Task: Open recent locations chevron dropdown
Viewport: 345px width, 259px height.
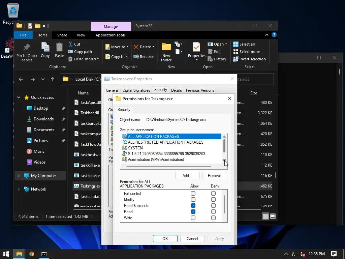Action: click(x=43, y=79)
